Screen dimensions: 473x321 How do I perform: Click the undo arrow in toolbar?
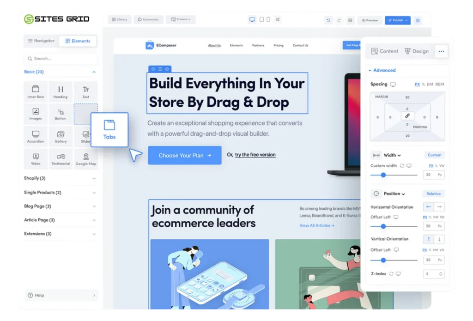pyautogui.click(x=328, y=20)
